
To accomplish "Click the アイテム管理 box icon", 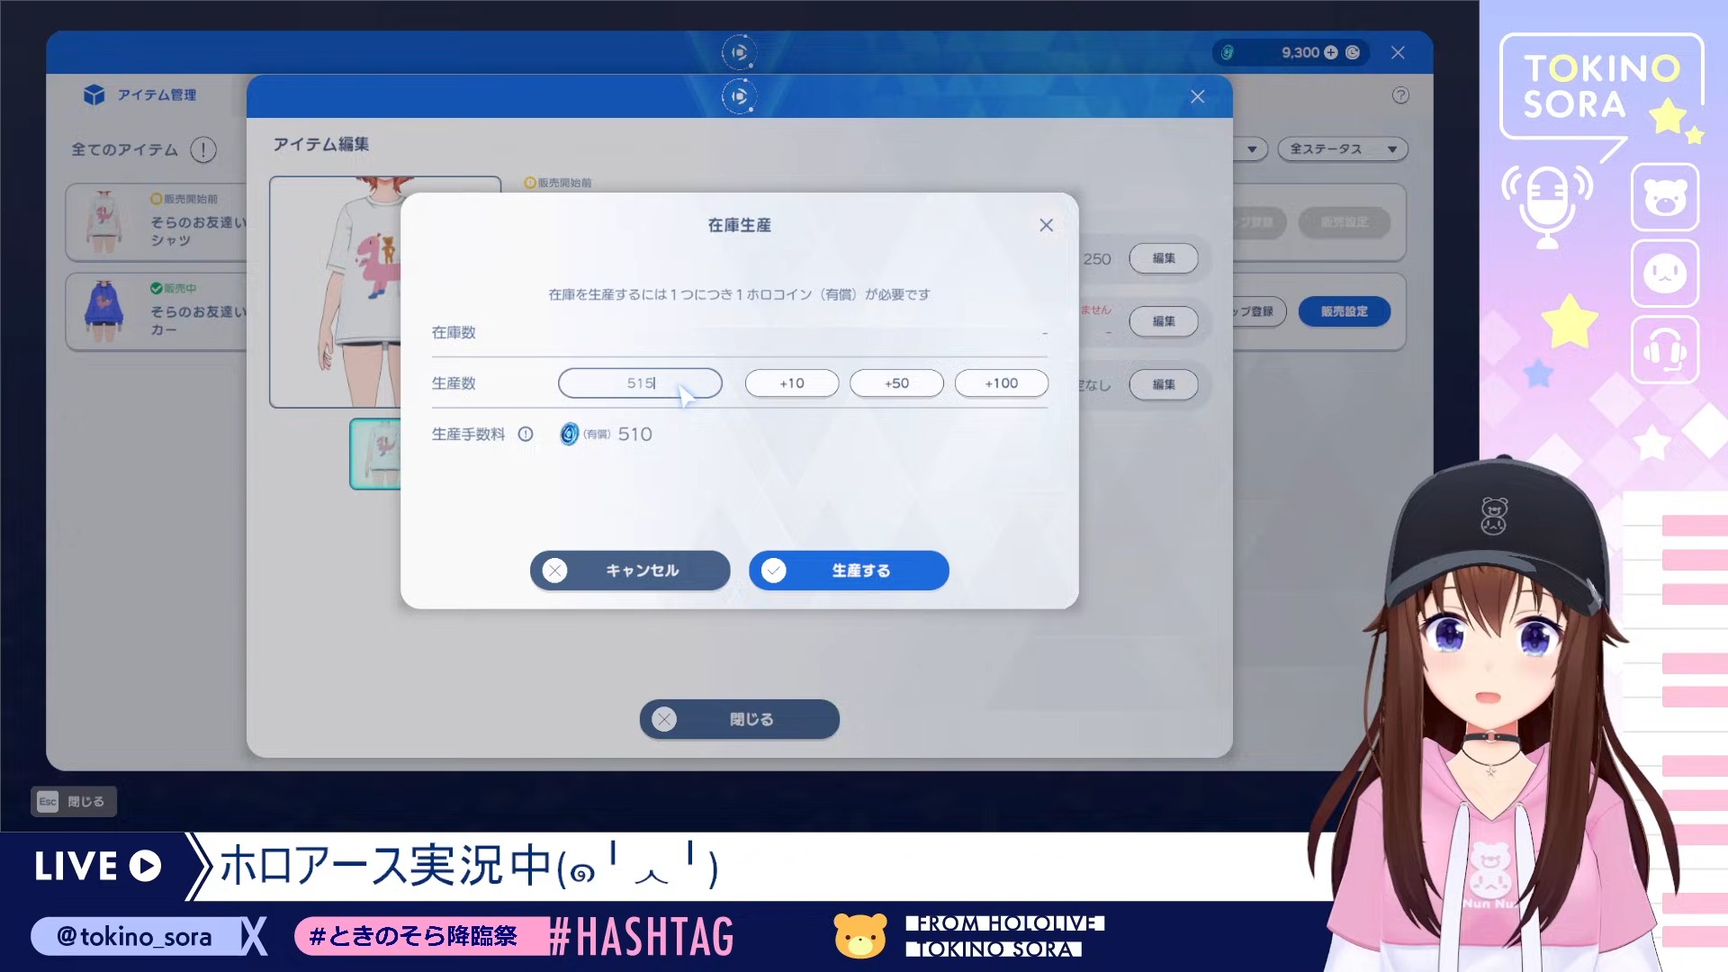I will [x=94, y=94].
